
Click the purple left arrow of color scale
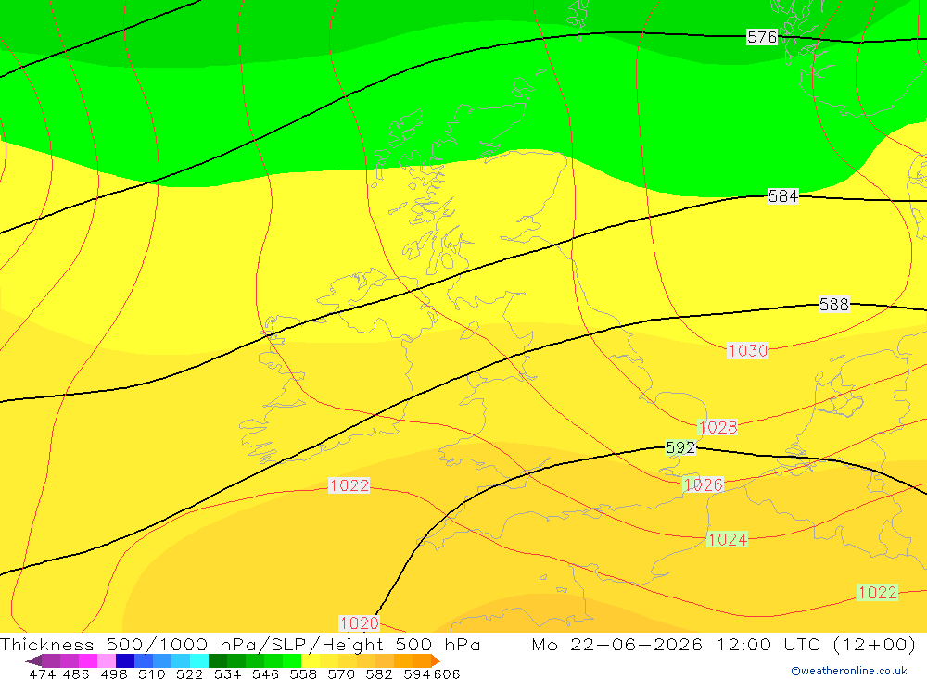33,660
